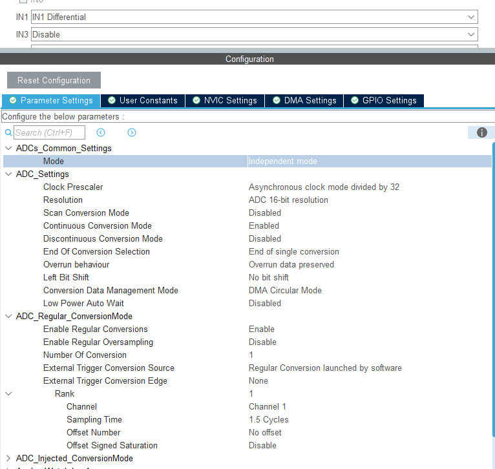Click Offset Signed Saturation Disable value
This screenshot has width=495, height=469.
click(x=262, y=446)
